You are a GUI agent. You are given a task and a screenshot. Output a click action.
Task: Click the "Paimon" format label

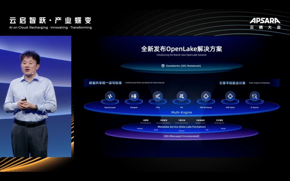click(x=182, y=131)
